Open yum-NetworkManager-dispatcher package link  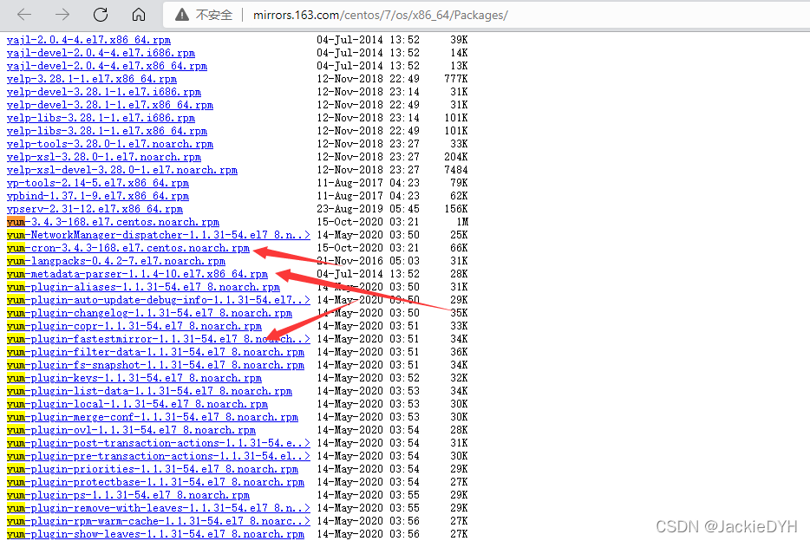[x=159, y=235]
